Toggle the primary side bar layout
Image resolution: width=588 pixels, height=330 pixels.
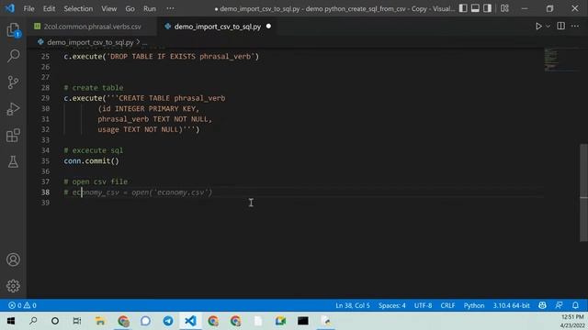(463, 8)
